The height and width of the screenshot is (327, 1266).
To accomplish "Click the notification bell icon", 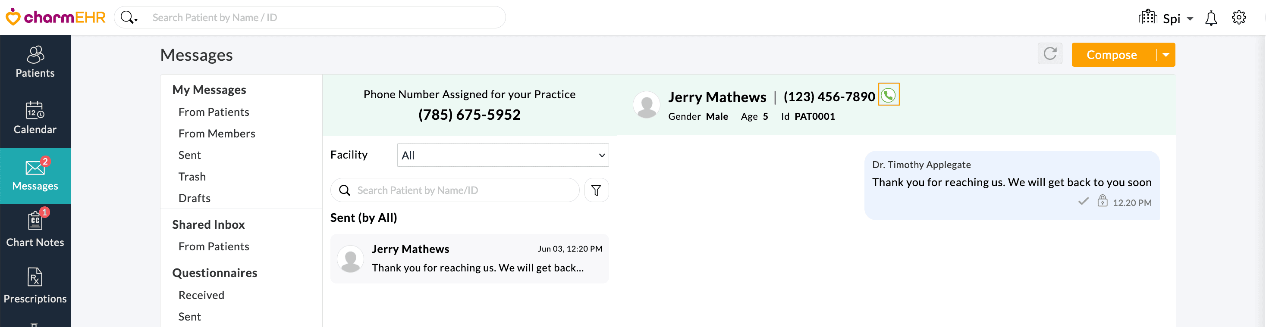I will [1210, 19].
